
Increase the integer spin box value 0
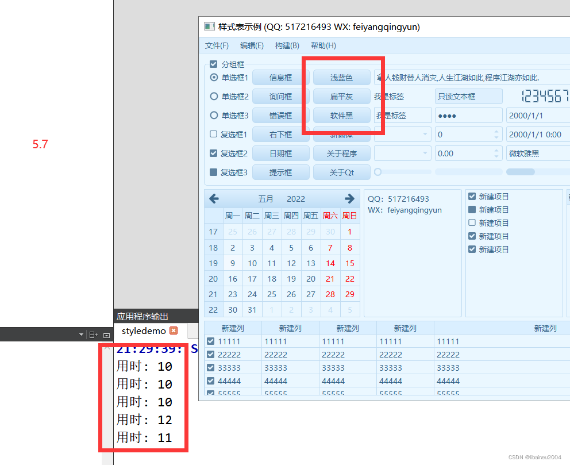point(496,131)
